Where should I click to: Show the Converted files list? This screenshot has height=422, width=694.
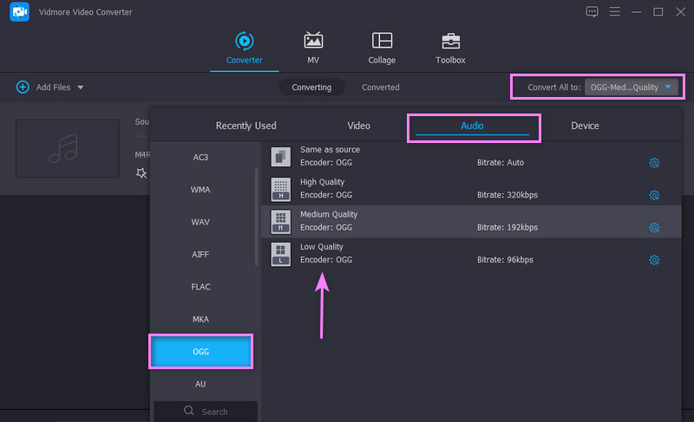click(381, 88)
